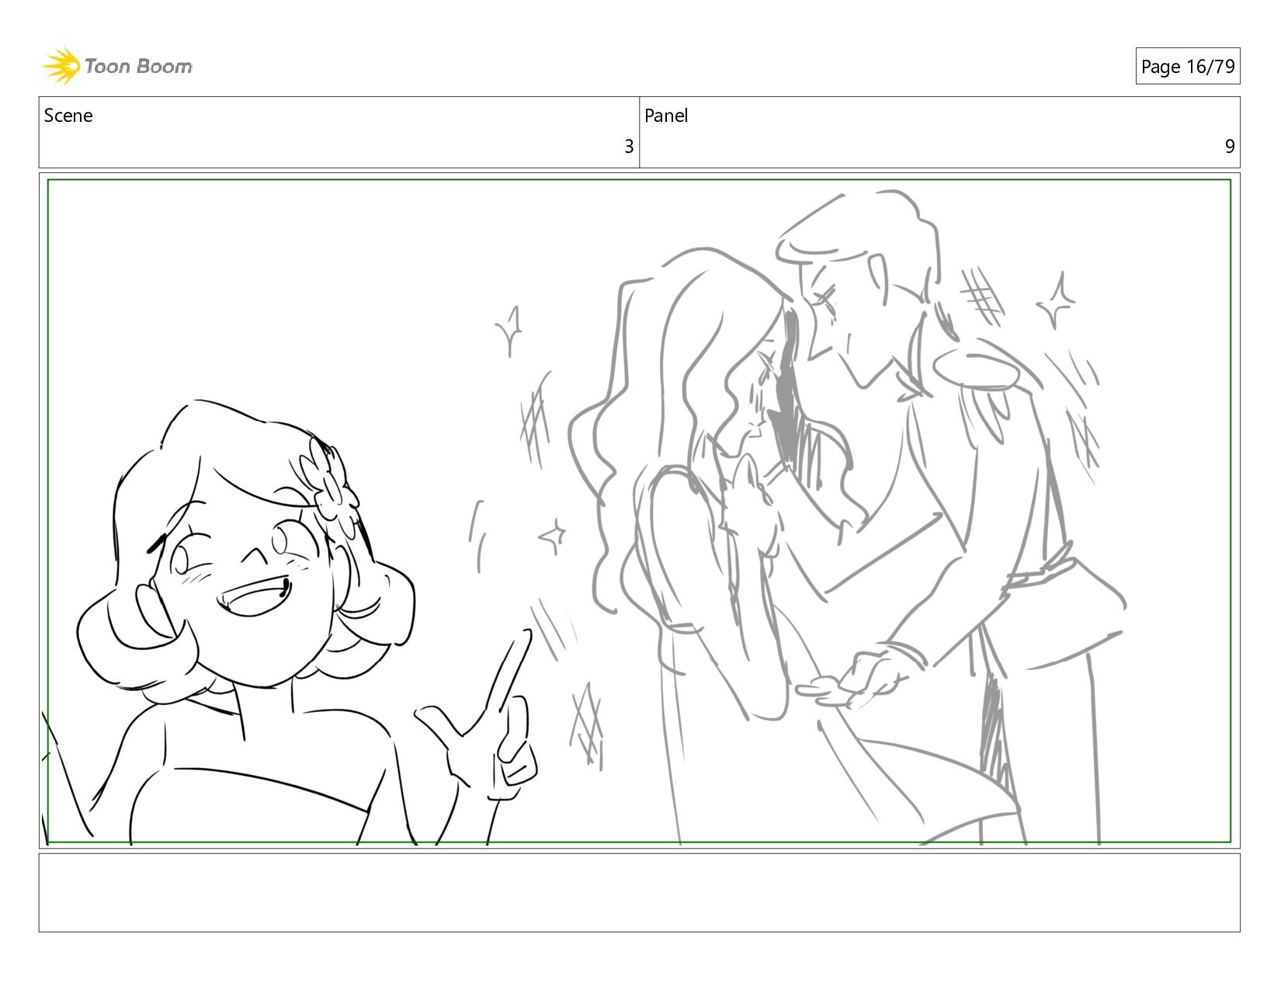Viewport: 1281px width, 990px height.
Task: Click the empty notes box below the panel
Action: click(639, 892)
